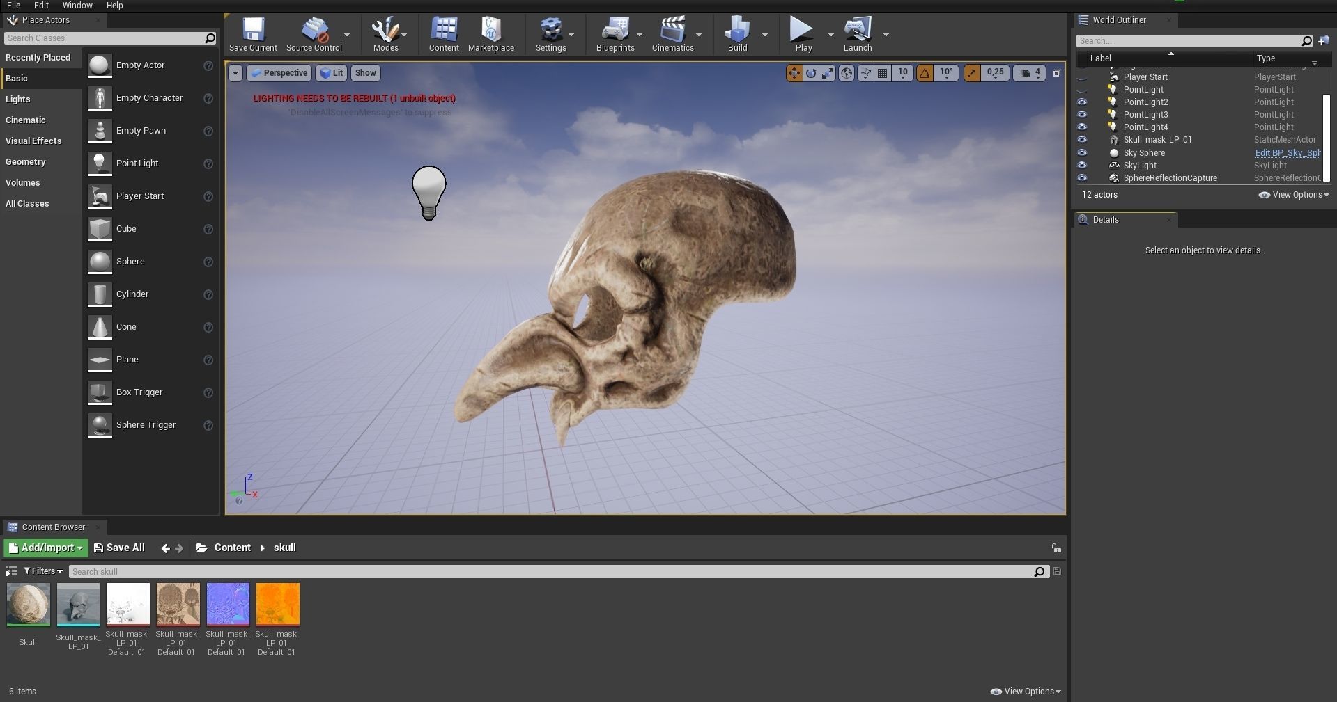Open the Cinematics toolbar icon

click(x=672, y=30)
